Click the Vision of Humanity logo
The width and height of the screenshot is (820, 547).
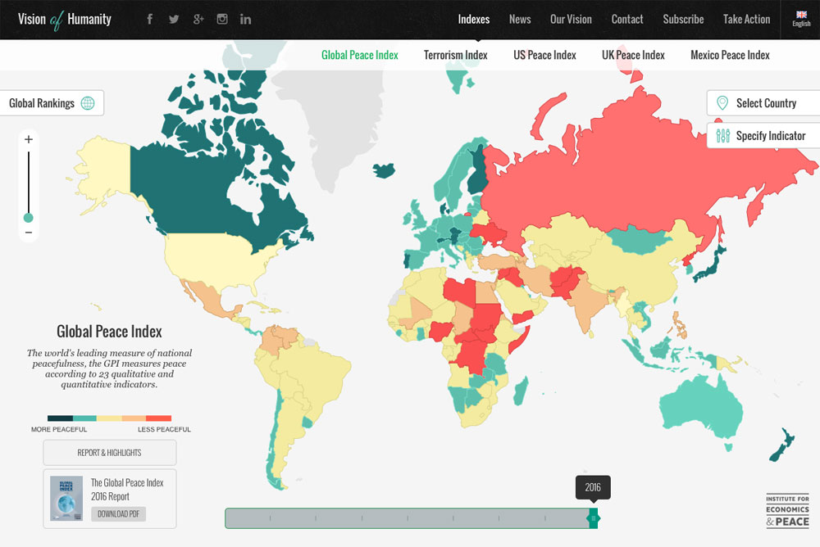click(64, 20)
